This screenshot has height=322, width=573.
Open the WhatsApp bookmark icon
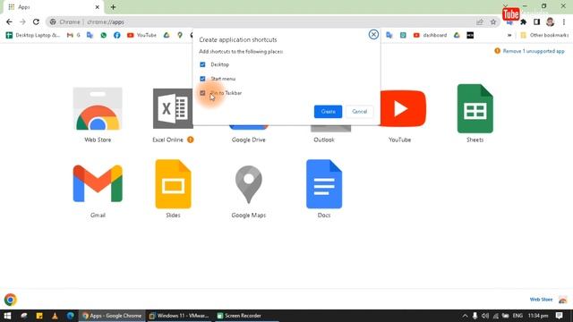[x=104, y=35]
